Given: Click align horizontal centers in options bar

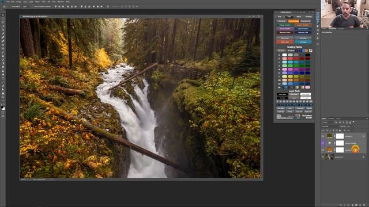Looking at the screenshot, I should click(71, 6).
